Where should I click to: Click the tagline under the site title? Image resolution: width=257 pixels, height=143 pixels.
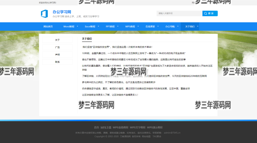tap(76, 16)
